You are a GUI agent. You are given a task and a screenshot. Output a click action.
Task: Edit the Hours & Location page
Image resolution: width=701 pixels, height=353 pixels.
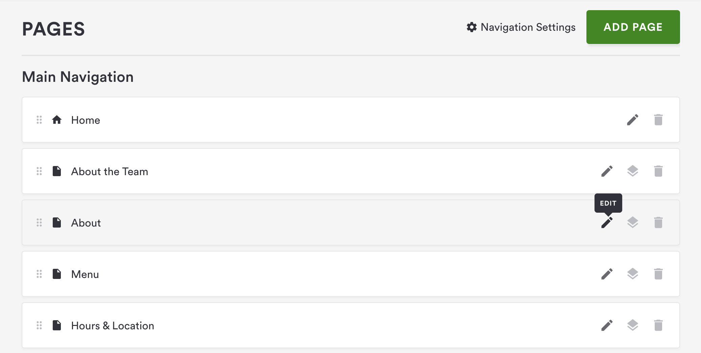[x=607, y=326]
